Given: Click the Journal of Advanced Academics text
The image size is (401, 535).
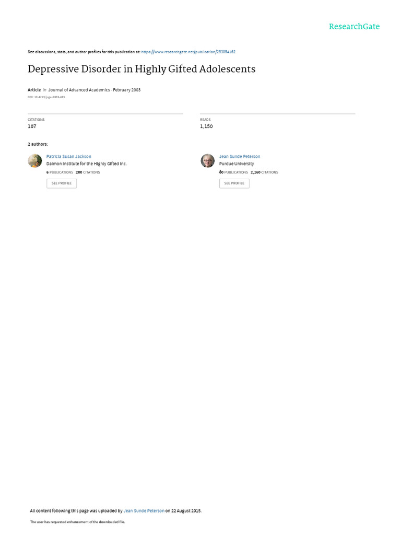Looking at the screenshot, I should click(79, 90).
